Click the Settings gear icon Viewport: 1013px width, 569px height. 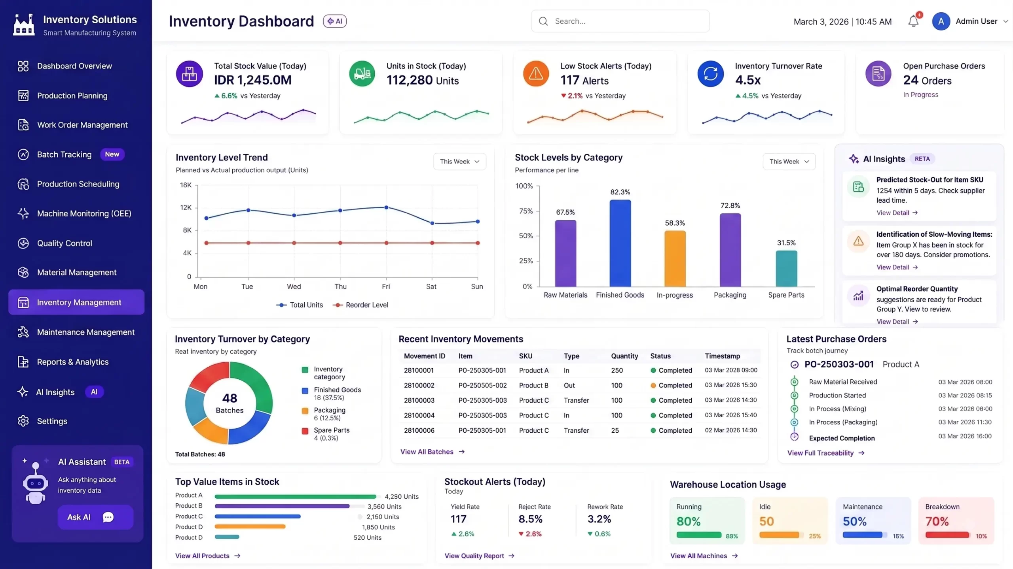(23, 421)
